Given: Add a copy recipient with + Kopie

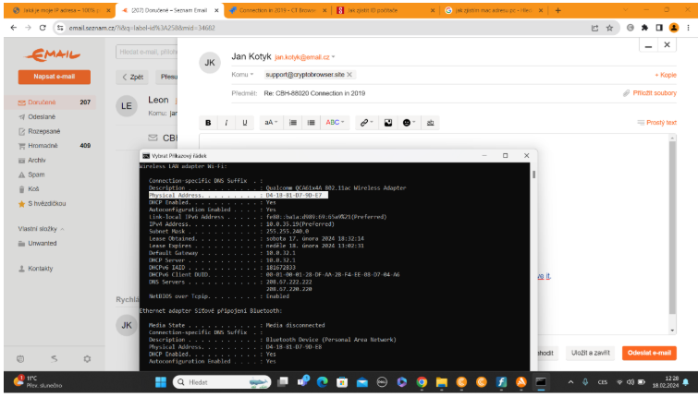Looking at the screenshot, I should pos(666,75).
